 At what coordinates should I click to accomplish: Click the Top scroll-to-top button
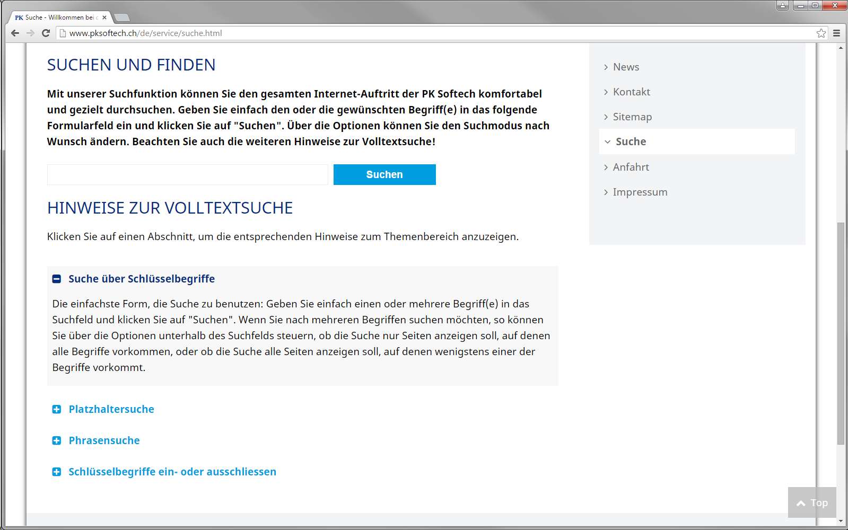coord(812,502)
